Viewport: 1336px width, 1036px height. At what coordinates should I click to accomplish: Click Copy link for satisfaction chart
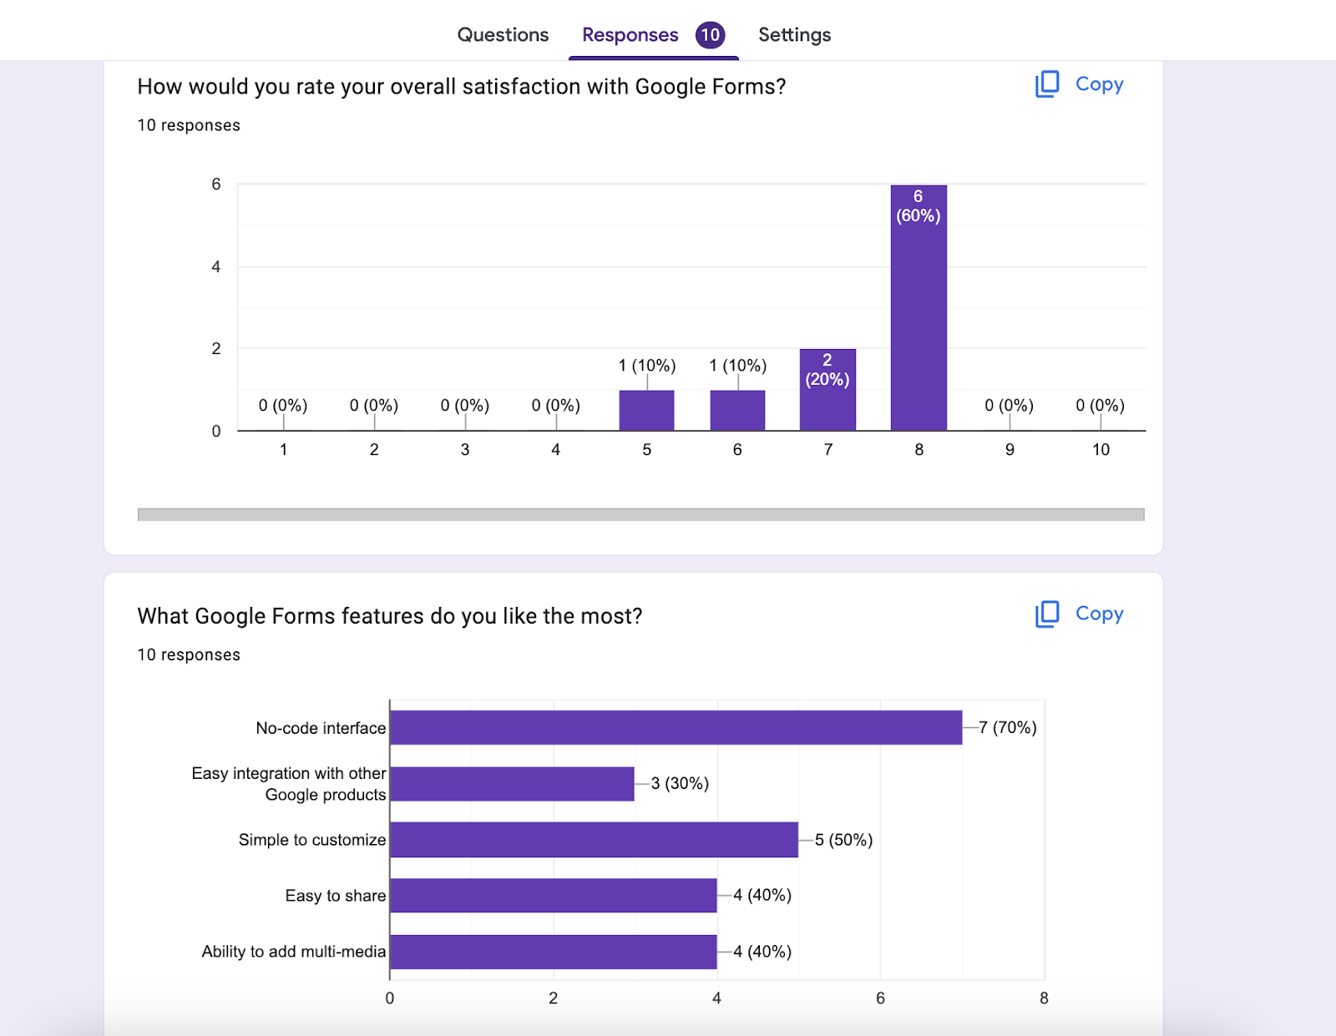coord(1099,84)
